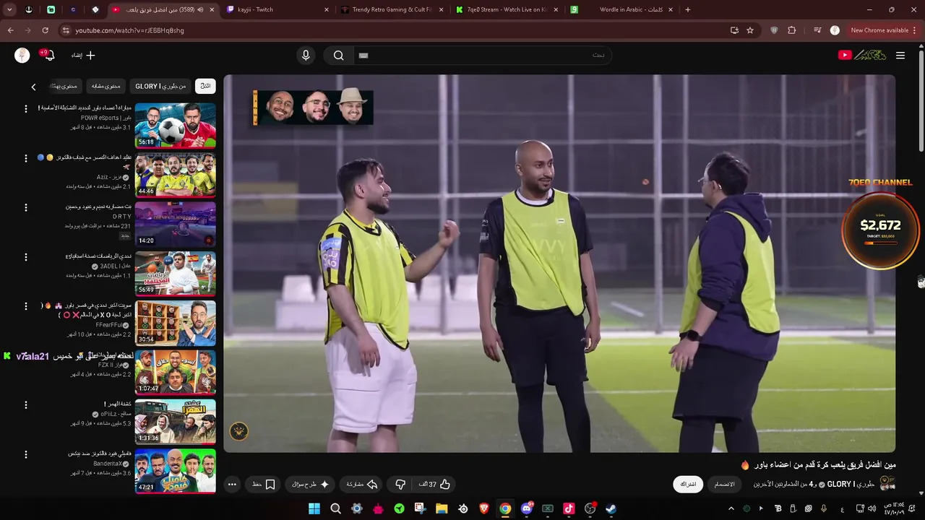Open the Chrome extensions puzzle icon
Viewport: 925px width, 520px height.
(792, 30)
